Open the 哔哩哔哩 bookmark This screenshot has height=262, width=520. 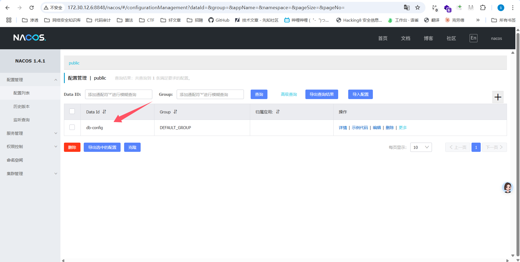[x=306, y=20]
